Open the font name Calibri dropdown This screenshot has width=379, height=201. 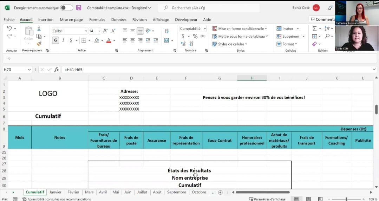(86, 31)
